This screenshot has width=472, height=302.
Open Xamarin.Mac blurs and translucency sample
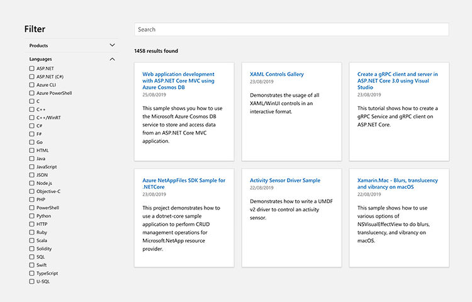(397, 184)
